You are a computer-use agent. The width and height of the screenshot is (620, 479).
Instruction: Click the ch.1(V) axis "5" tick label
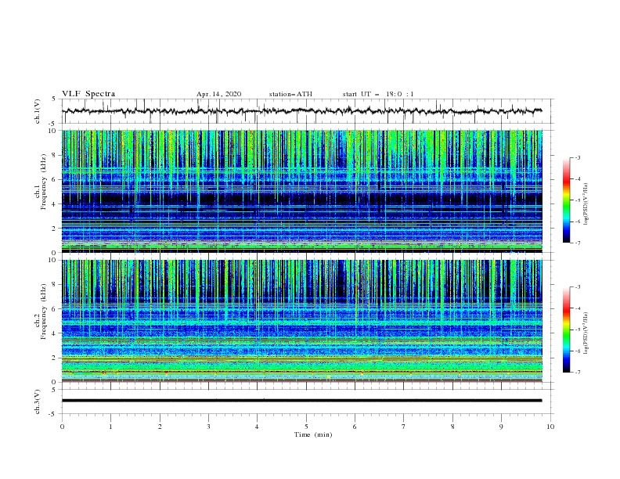[54, 99]
